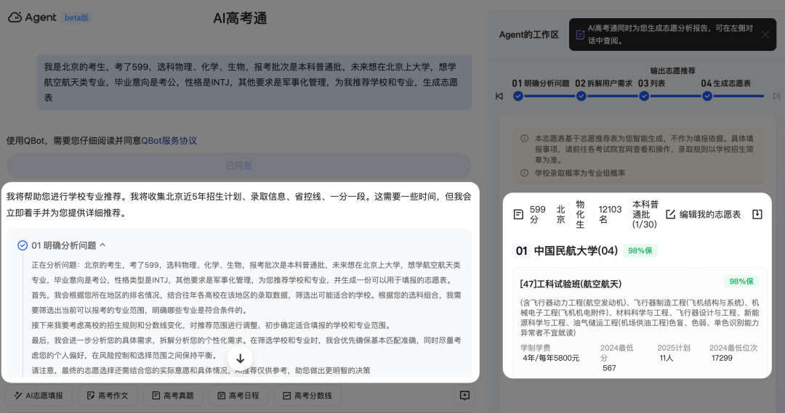
Task: Click the info icon beside 学校录取概率 notice
Action: 524,173
